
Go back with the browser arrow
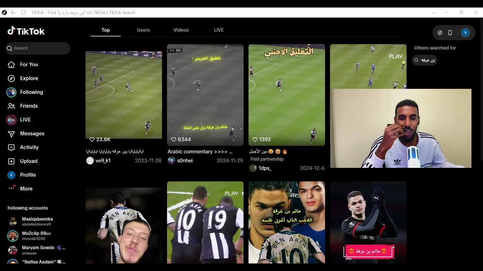coord(13,12)
